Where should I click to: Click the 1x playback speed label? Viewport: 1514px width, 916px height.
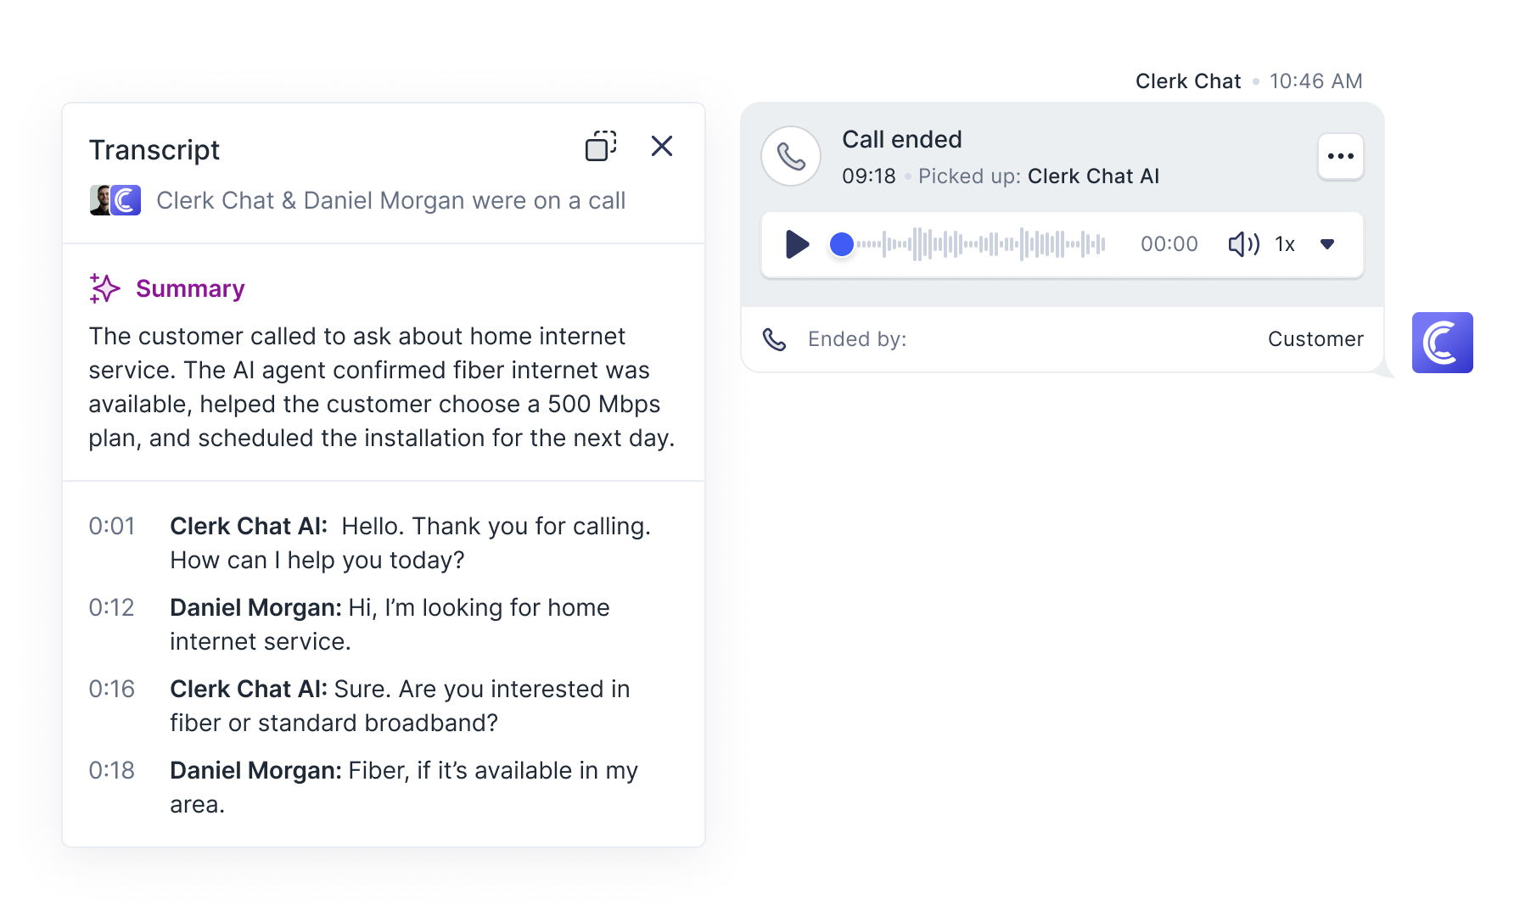[1285, 244]
